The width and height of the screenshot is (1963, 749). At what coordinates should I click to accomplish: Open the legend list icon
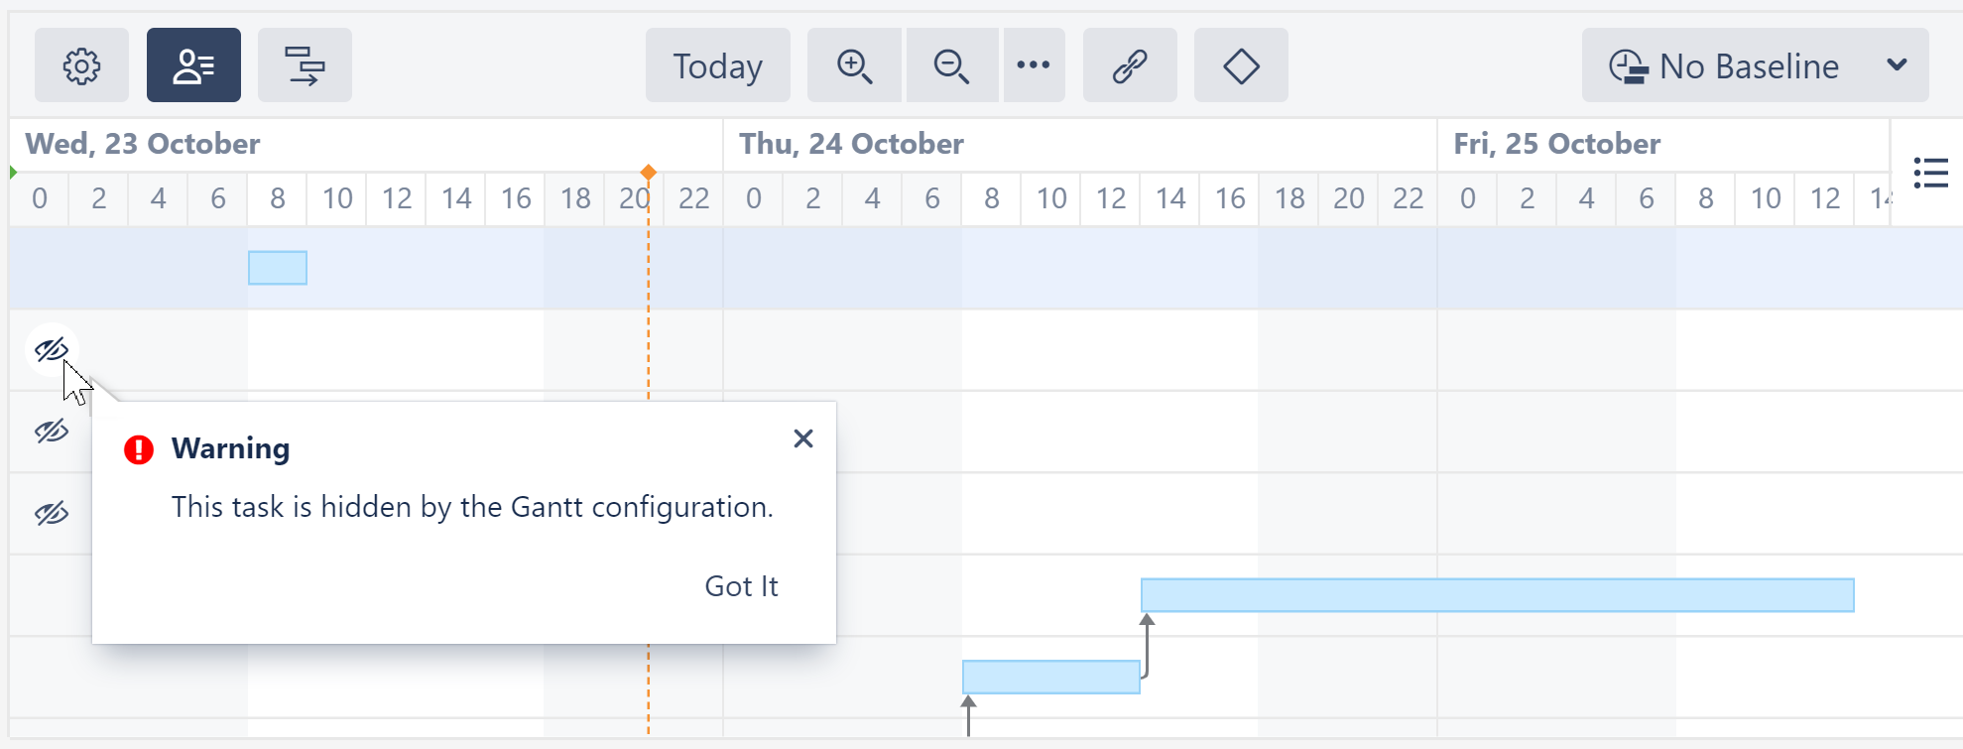(1930, 173)
